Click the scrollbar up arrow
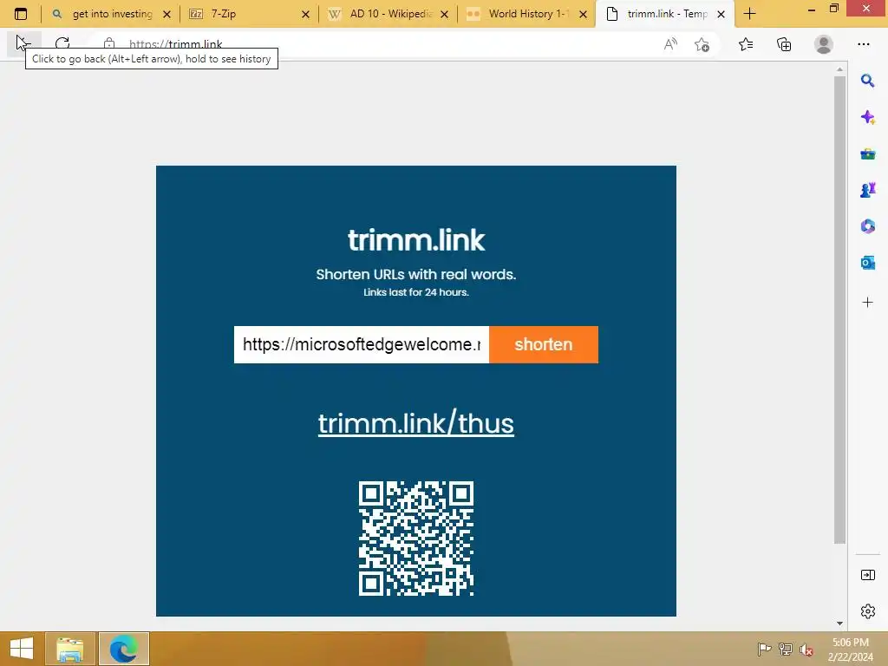Image resolution: width=888 pixels, height=666 pixels. [x=839, y=69]
